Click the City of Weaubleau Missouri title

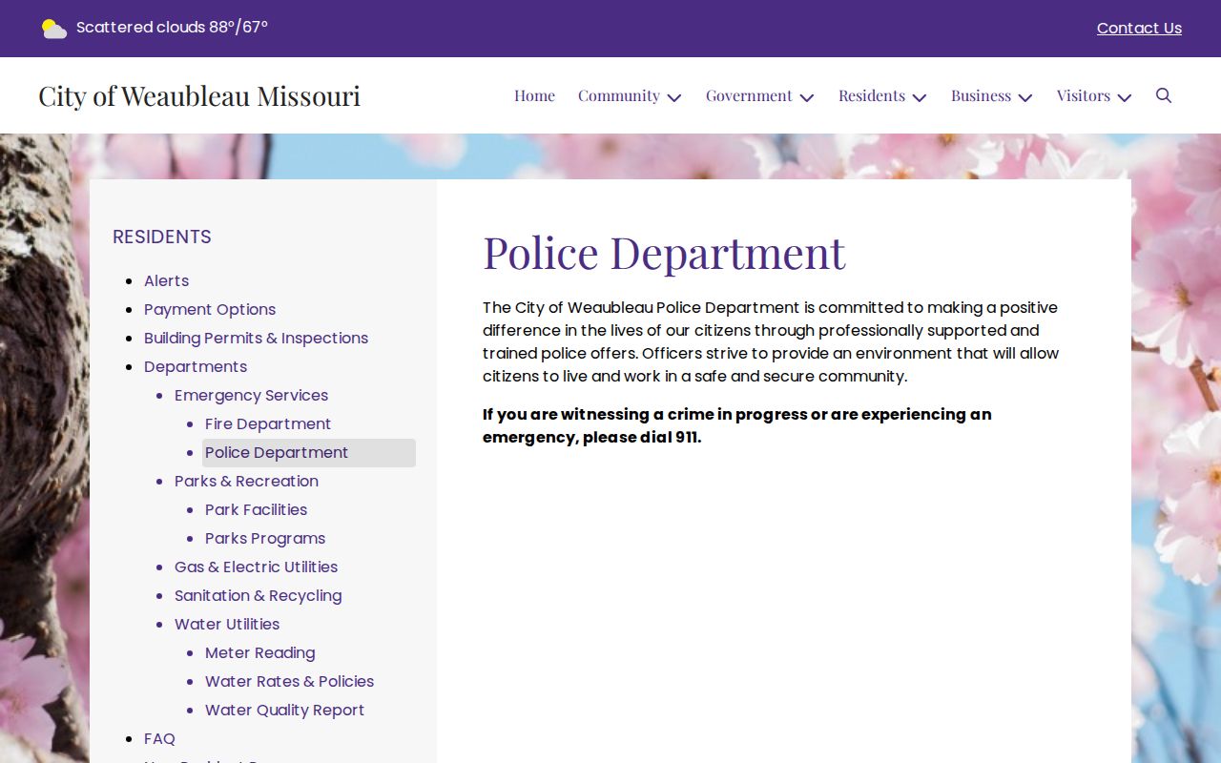click(x=199, y=95)
